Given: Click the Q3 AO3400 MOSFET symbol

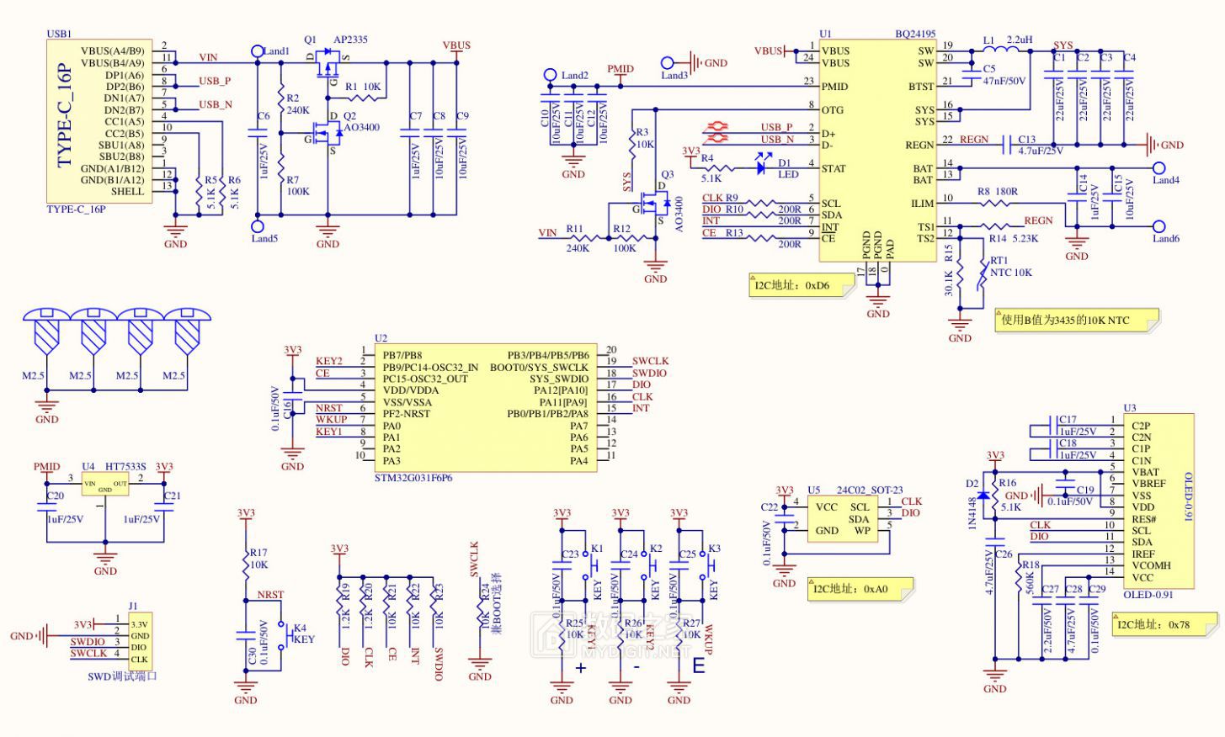Looking at the screenshot, I should pos(655,203).
